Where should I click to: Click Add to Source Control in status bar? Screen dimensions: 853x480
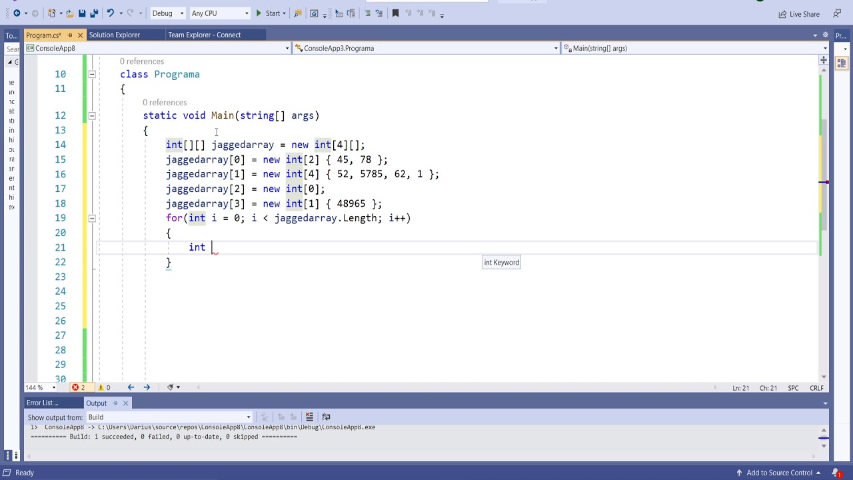(779, 473)
